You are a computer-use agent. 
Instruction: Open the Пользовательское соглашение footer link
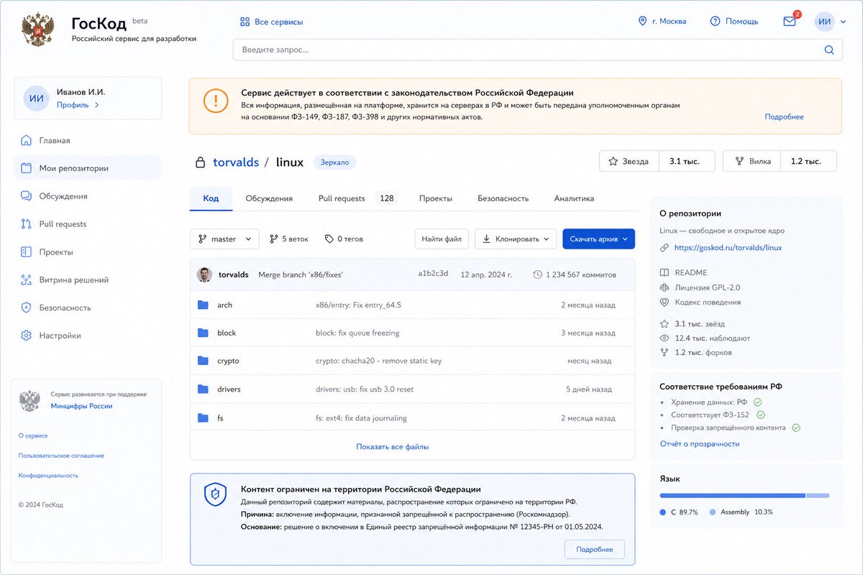coord(61,456)
